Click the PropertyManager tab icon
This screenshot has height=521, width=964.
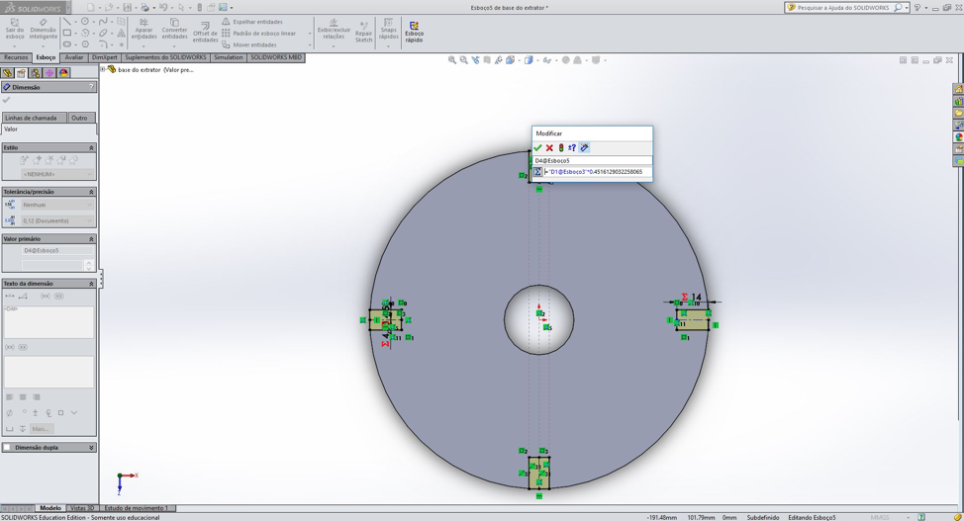pos(22,73)
